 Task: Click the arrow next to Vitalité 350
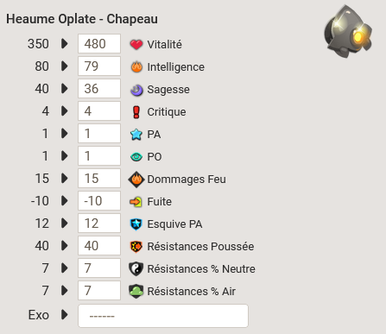click(x=65, y=44)
